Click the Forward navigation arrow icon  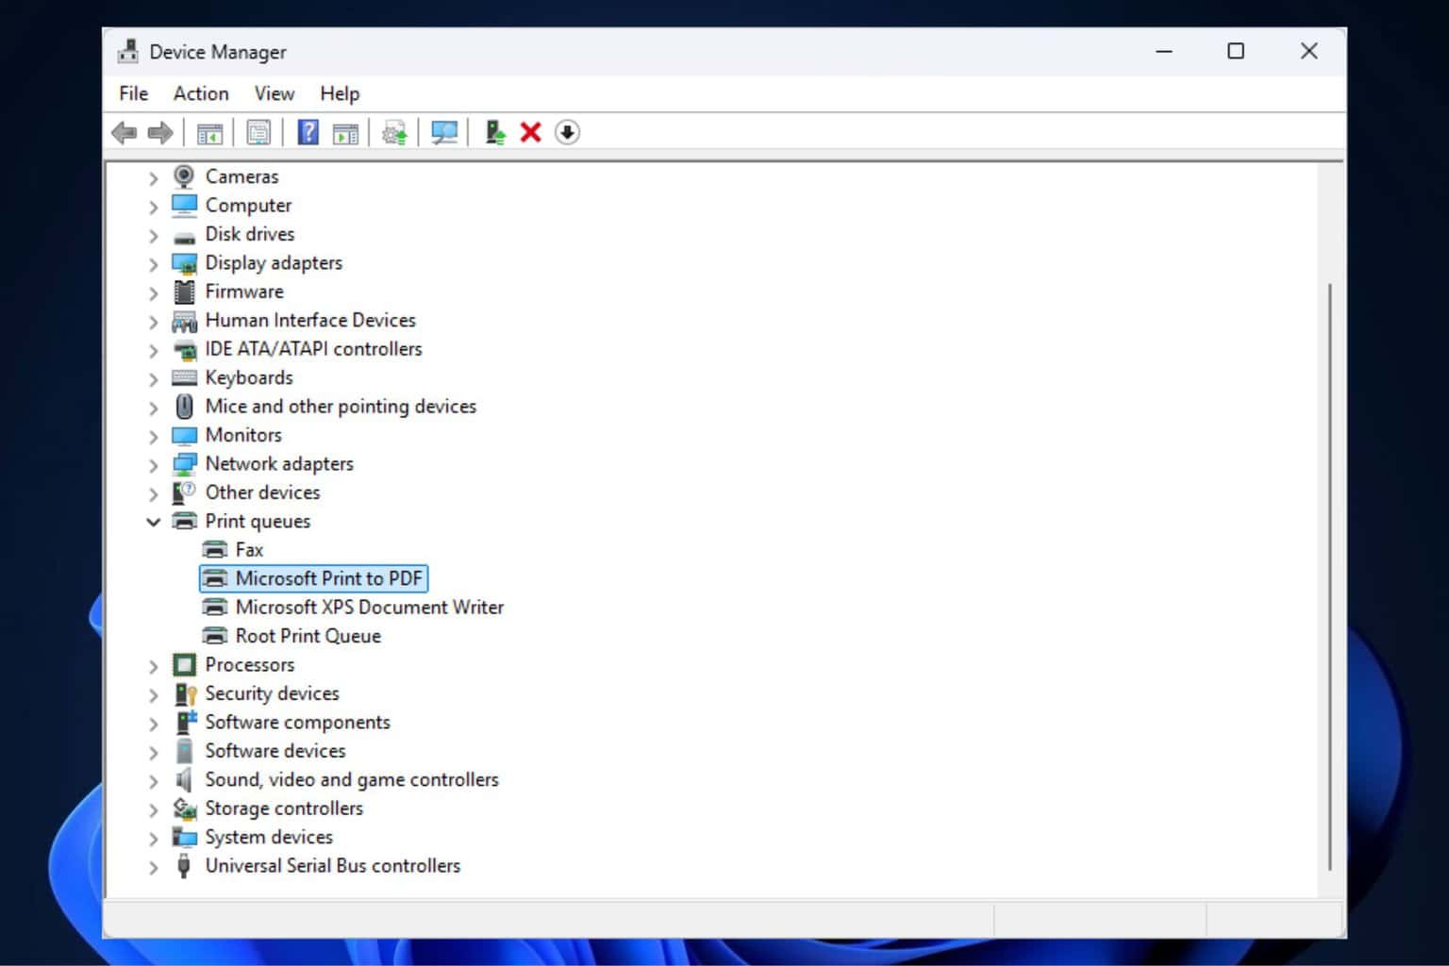click(x=159, y=132)
